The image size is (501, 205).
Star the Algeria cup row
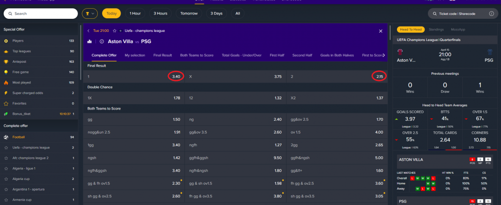pos(6,179)
